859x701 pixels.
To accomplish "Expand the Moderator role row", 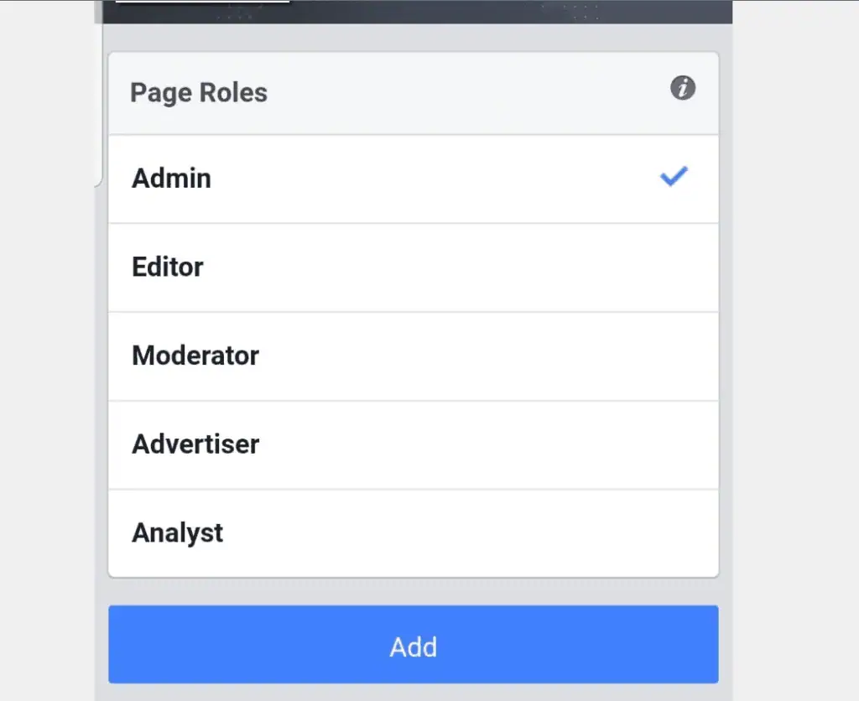I will pos(195,356).
